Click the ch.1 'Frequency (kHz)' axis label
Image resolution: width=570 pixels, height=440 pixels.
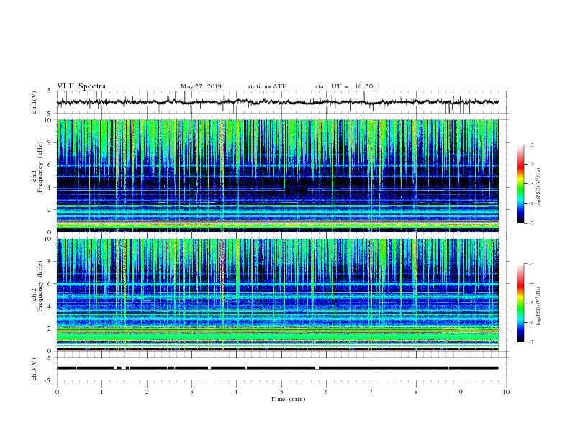coord(40,166)
